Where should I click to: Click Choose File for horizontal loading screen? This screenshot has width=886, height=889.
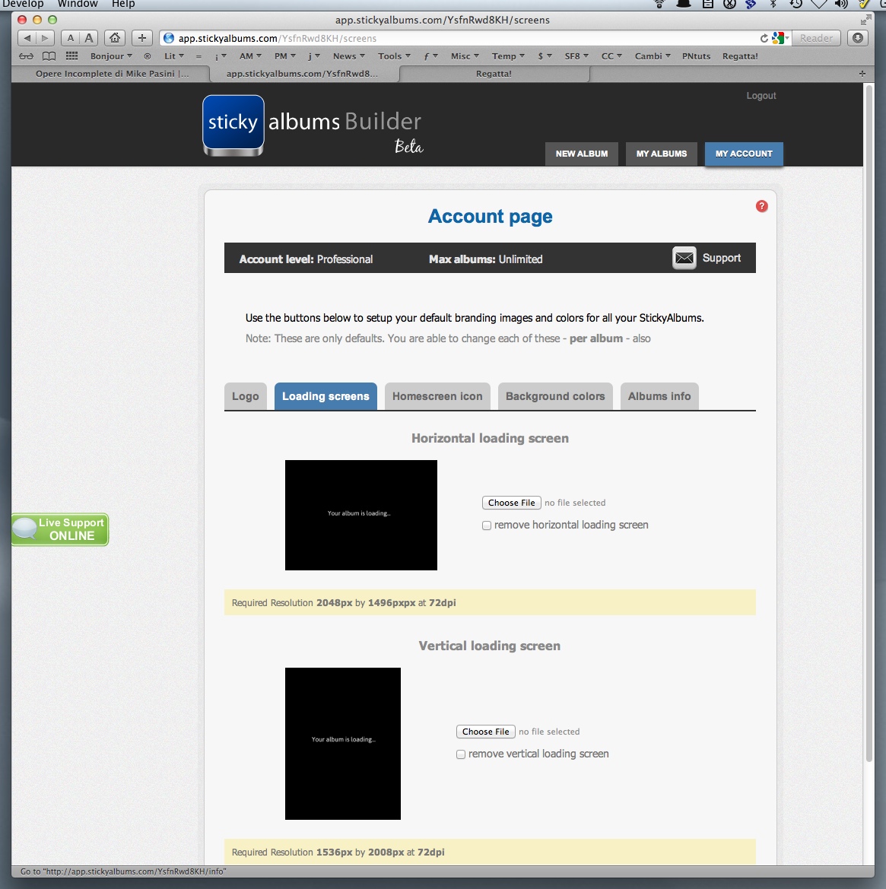click(x=511, y=503)
